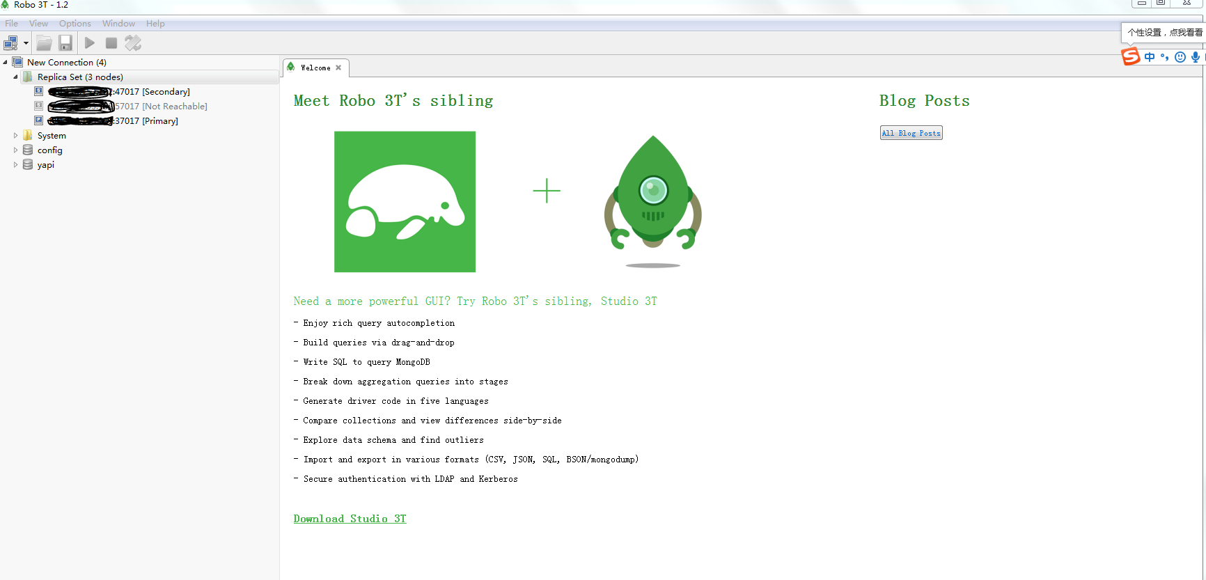Click the Studio 3T green mascot logo
The width and height of the screenshot is (1206, 580).
click(405, 202)
